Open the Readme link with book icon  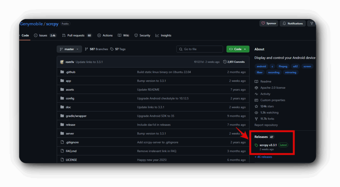(263, 81)
